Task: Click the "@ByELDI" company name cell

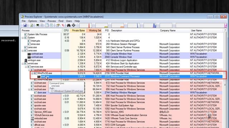Action: point(164,112)
